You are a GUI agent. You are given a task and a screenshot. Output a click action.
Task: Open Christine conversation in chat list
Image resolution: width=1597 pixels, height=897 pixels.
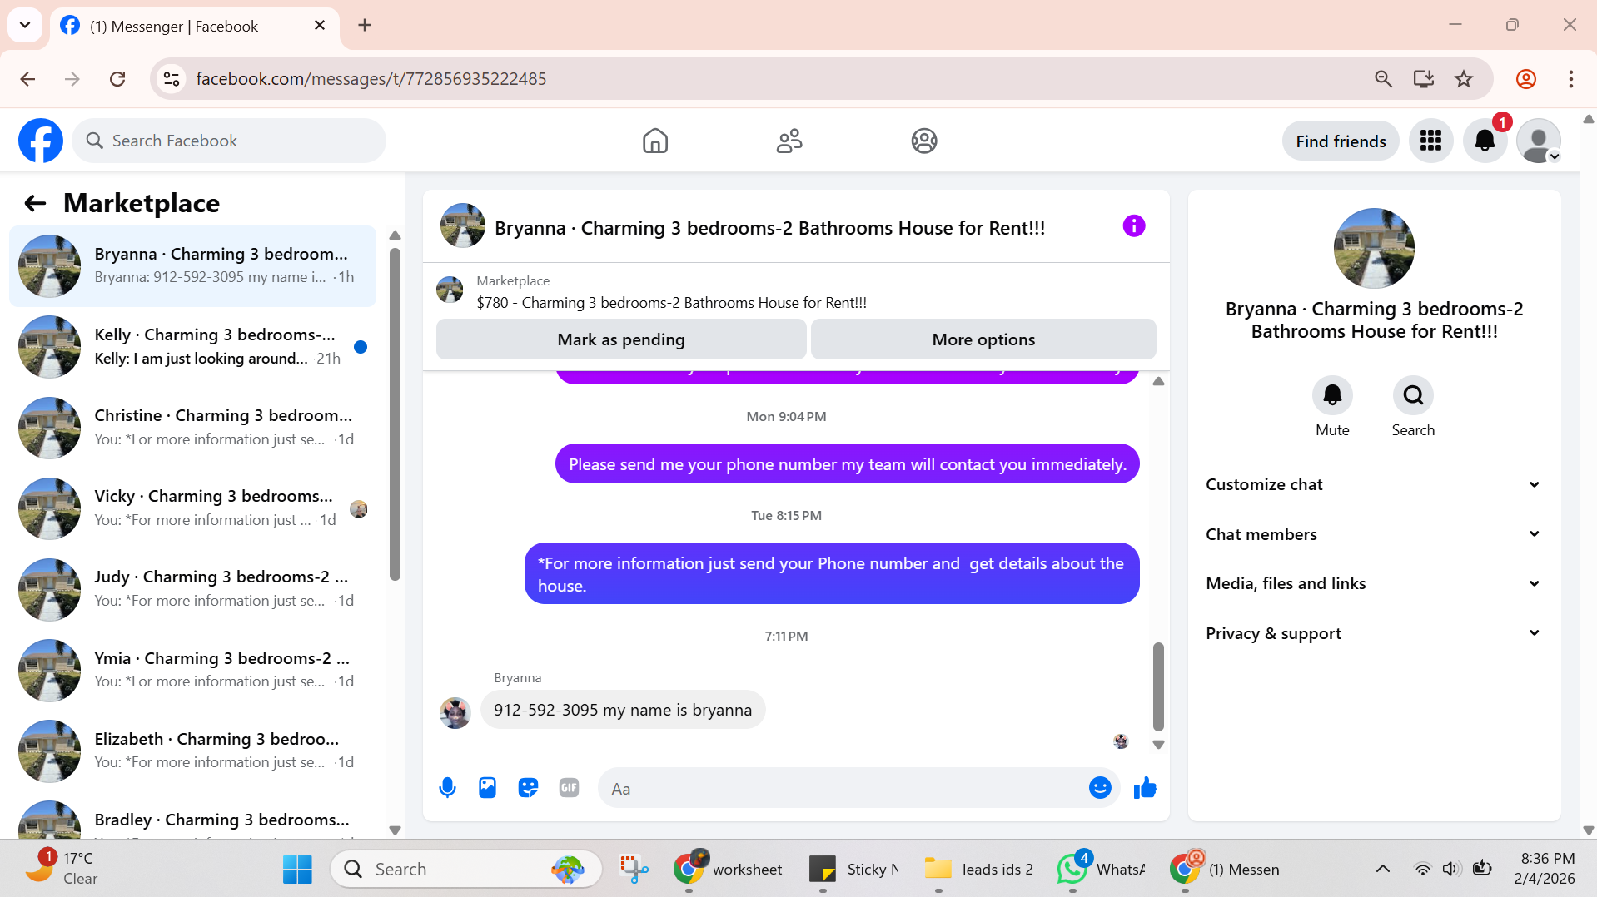[x=193, y=428]
